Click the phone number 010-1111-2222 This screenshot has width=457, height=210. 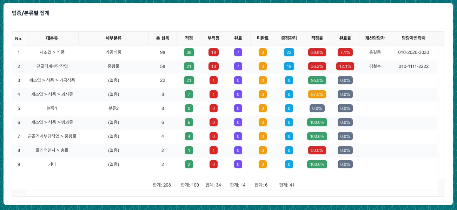(413, 66)
